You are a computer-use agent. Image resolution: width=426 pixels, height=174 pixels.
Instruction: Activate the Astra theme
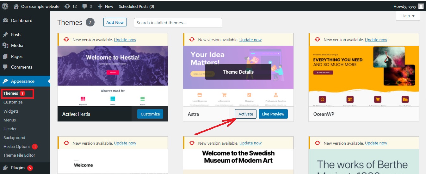pos(246,114)
